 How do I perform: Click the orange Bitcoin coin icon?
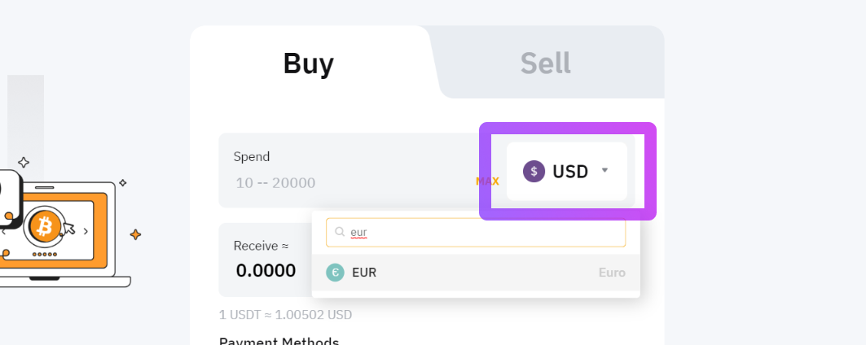pyautogui.click(x=45, y=226)
